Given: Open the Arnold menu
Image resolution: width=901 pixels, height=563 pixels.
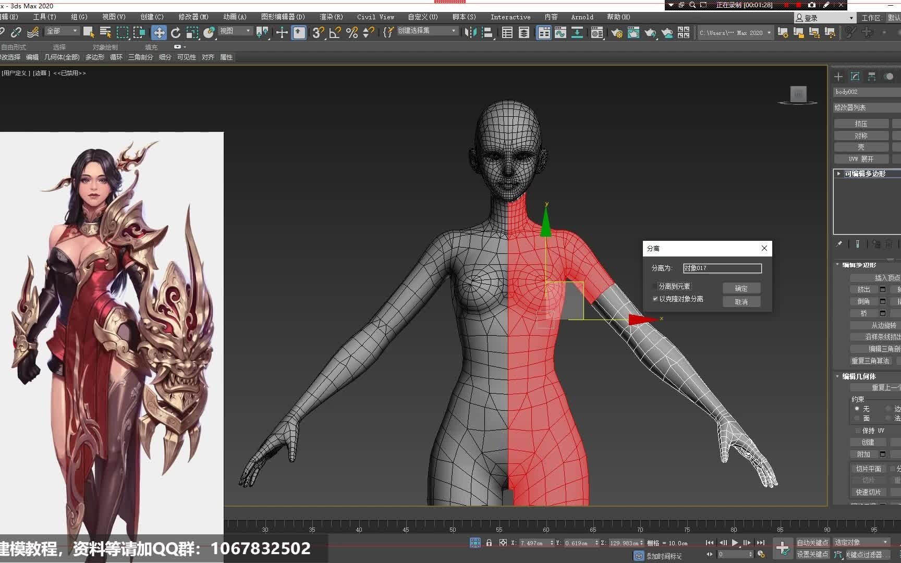Looking at the screenshot, I should click(x=582, y=17).
